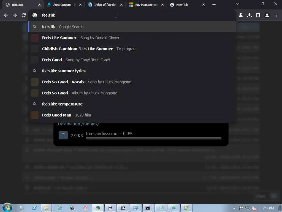Open the network tray icon
Viewport: 282px width, 212px height.
click(248, 208)
